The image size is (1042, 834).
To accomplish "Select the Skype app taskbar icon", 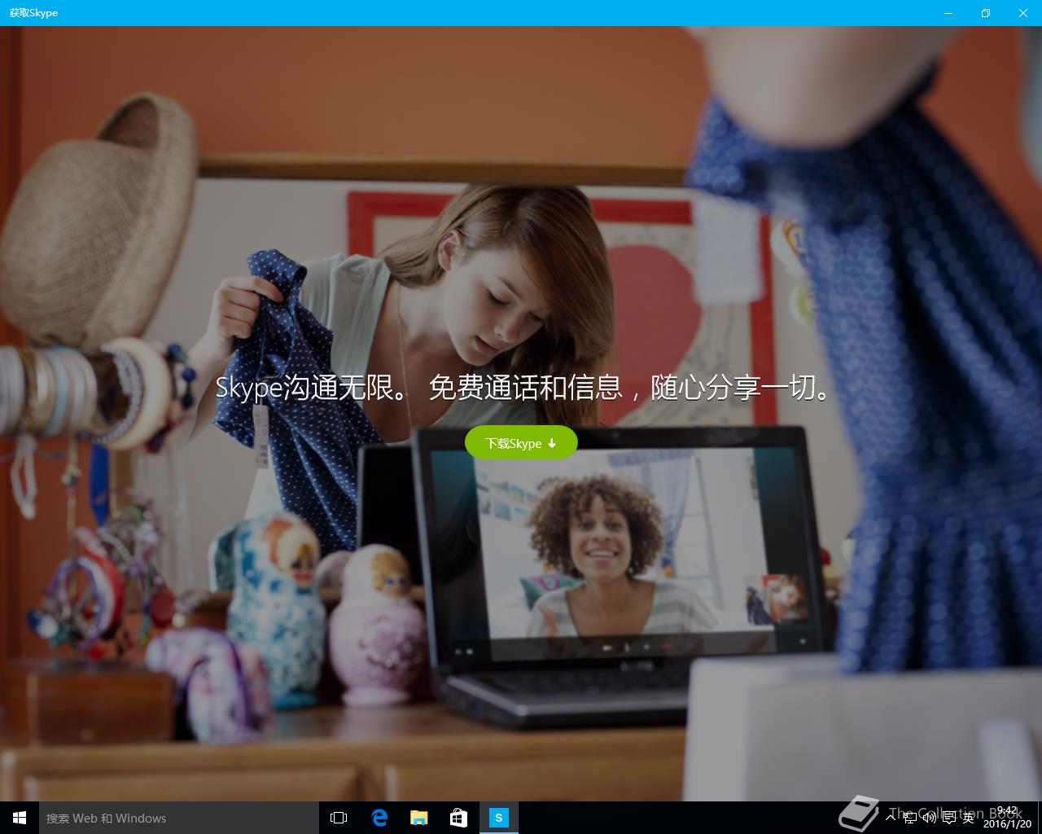I will point(499,818).
